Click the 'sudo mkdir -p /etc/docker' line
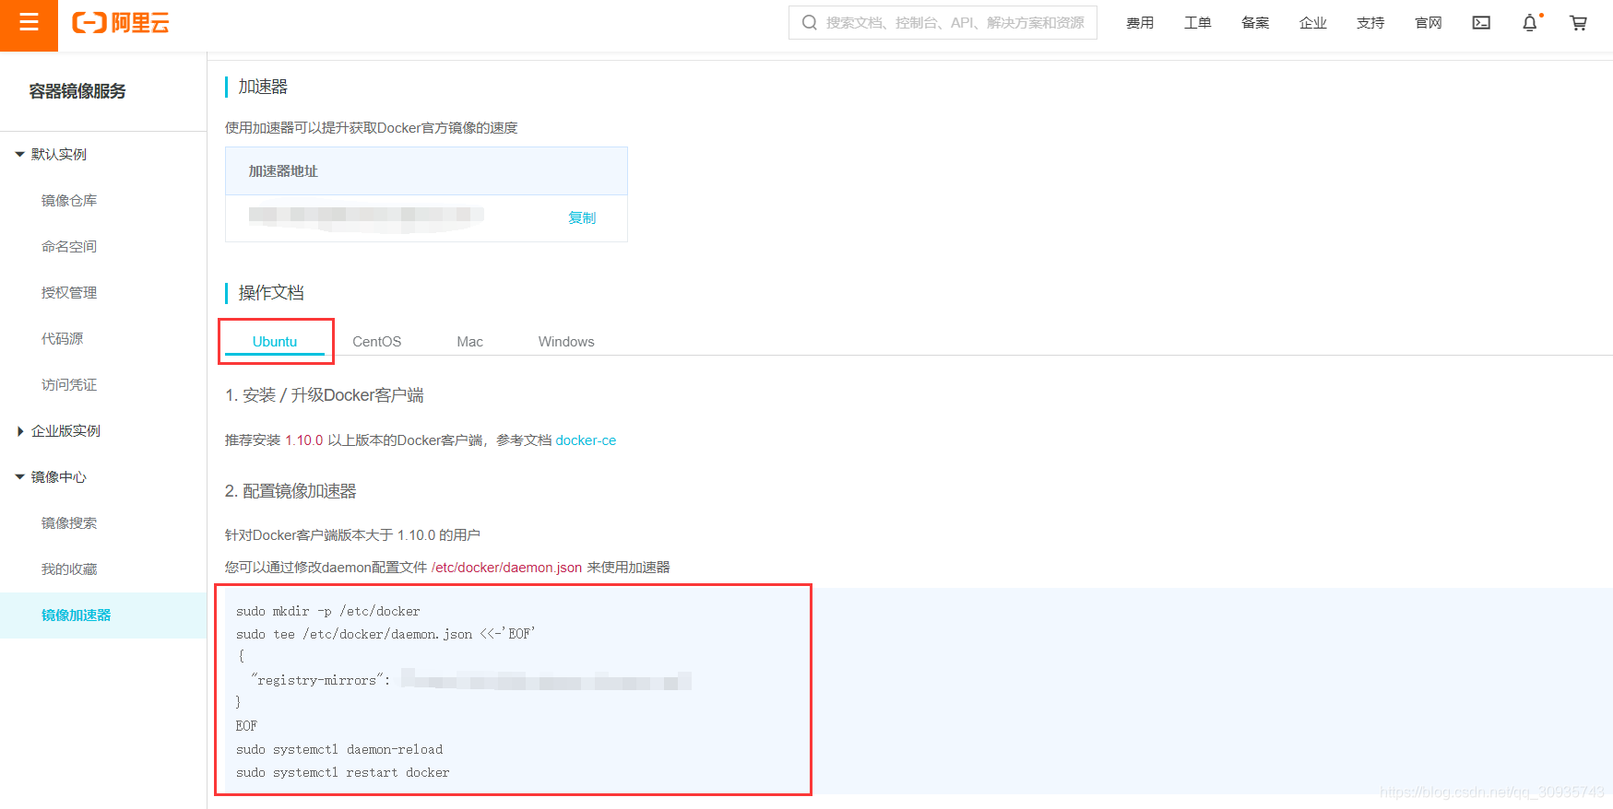Screen dimensions: 1613x809 (x=327, y=611)
